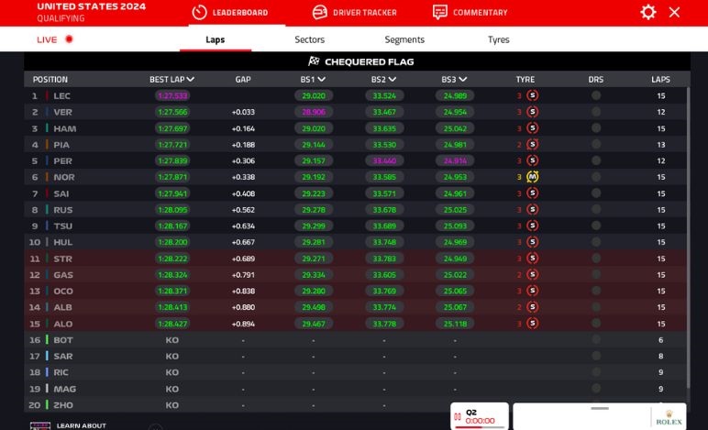This screenshot has width=708, height=430.
Task: Click Hamilton's DRS indicator dot
Action: pyautogui.click(x=596, y=128)
